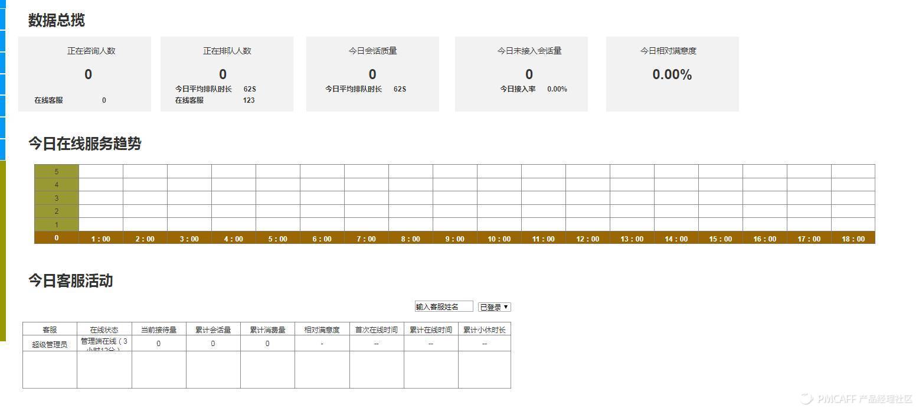Open the 已登录 status filter dropdown

[x=495, y=306]
